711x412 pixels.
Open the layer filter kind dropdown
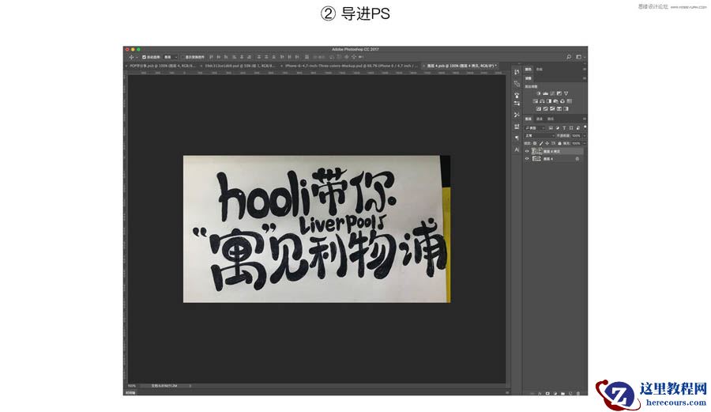[x=535, y=128]
